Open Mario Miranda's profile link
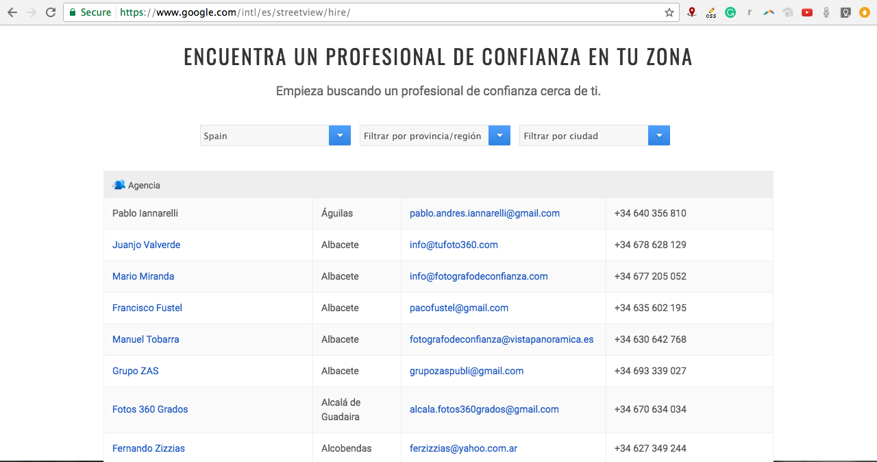The height and width of the screenshot is (462, 877). [x=143, y=276]
